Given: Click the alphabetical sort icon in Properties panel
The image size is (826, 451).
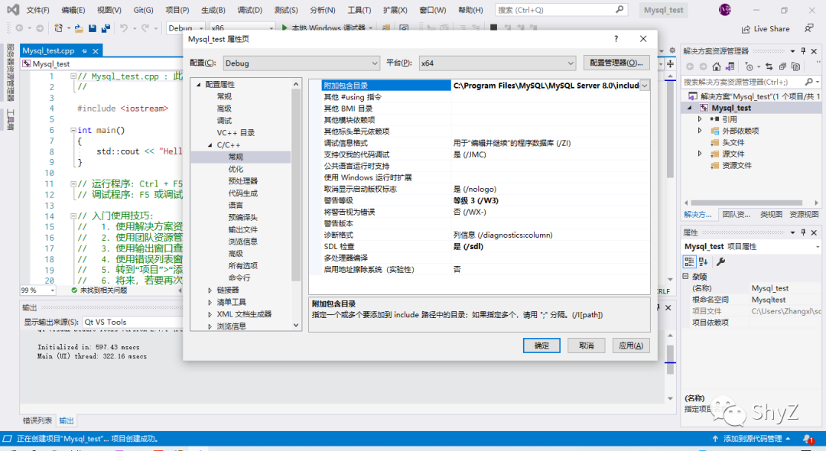Looking at the screenshot, I should point(704,261).
